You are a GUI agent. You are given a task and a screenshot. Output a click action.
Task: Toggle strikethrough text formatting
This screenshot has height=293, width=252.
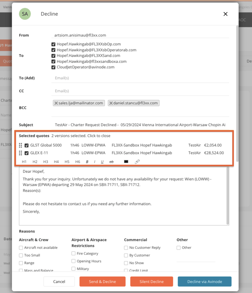point(112,162)
